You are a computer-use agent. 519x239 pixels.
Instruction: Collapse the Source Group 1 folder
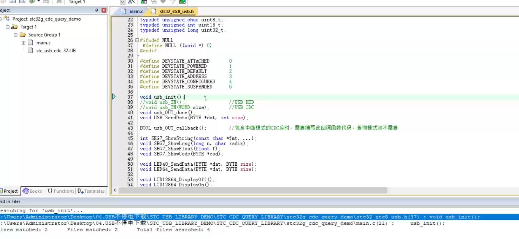tap(15, 35)
